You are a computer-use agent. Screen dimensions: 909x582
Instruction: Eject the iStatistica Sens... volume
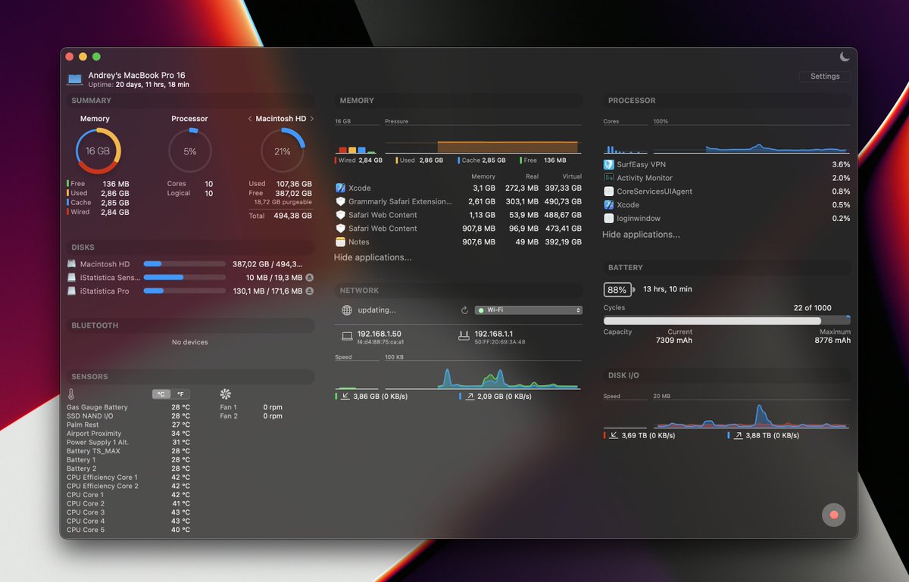309,278
